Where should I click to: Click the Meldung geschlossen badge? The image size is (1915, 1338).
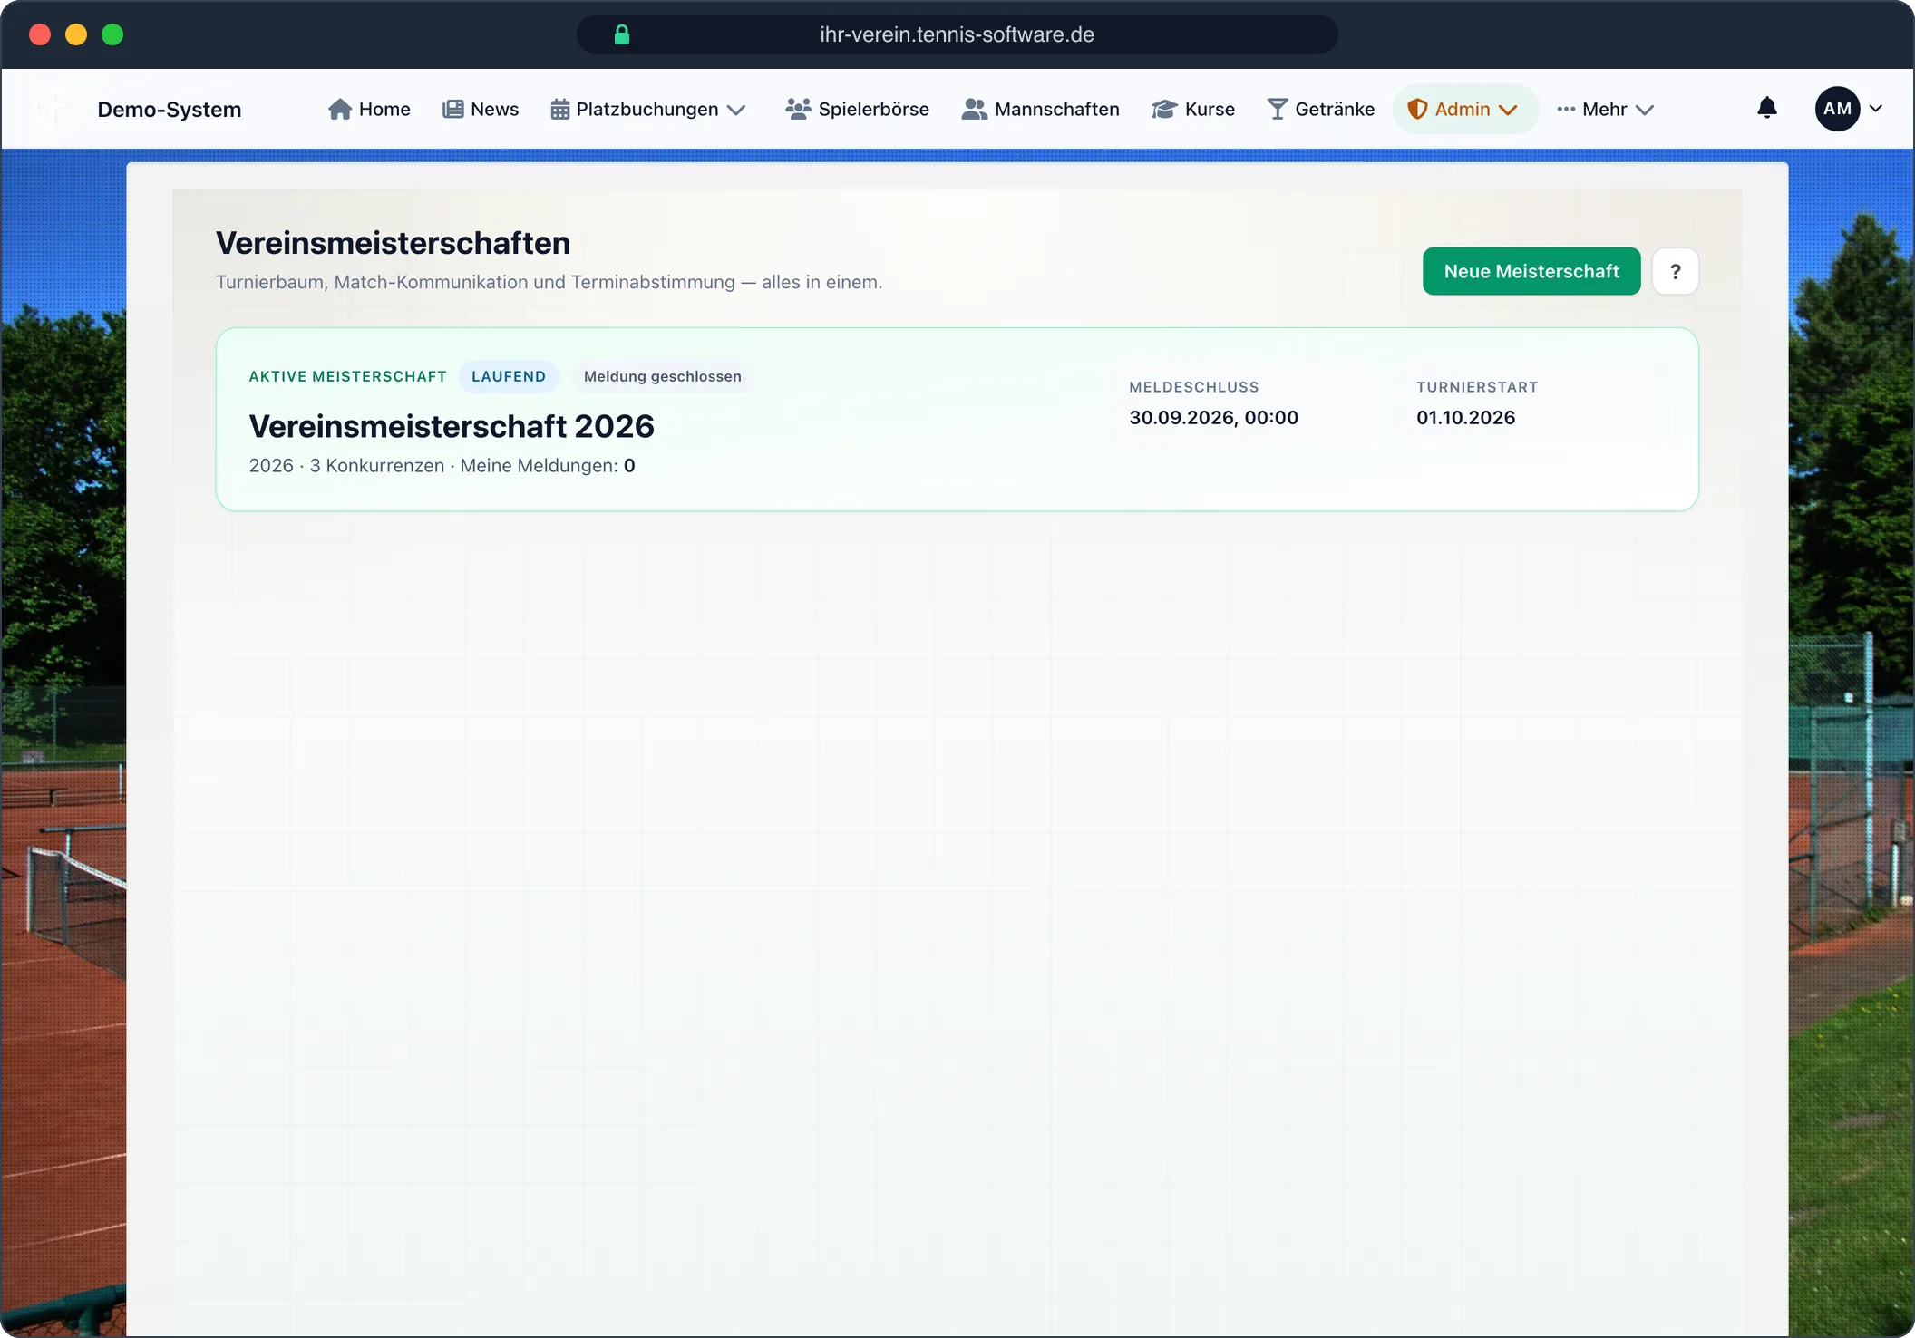pos(663,376)
